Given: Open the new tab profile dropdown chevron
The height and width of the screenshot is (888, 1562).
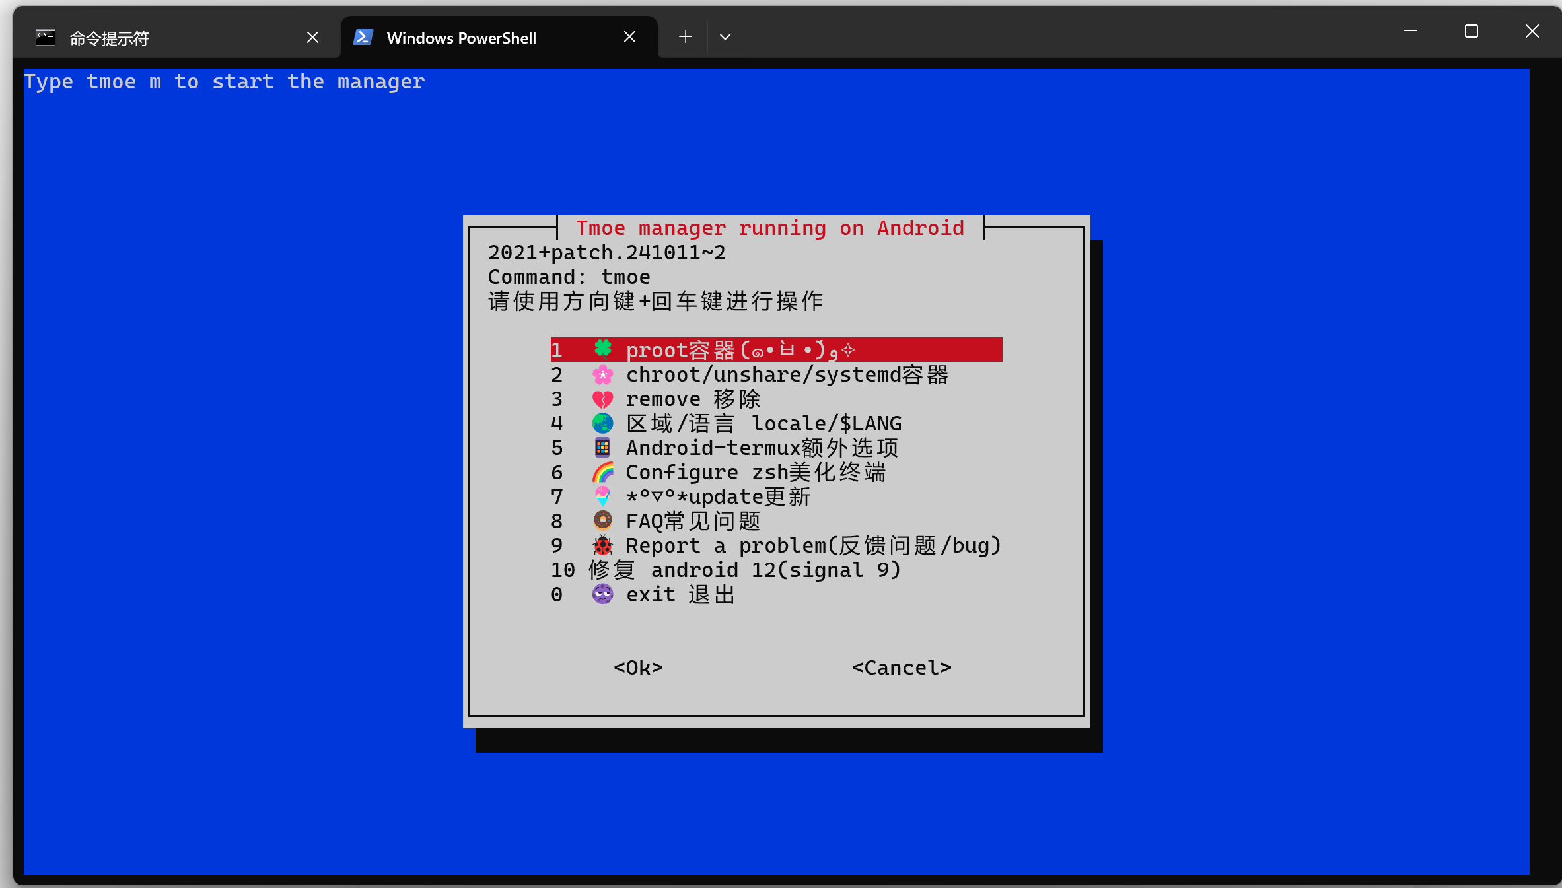Looking at the screenshot, I should pos(725,37).
